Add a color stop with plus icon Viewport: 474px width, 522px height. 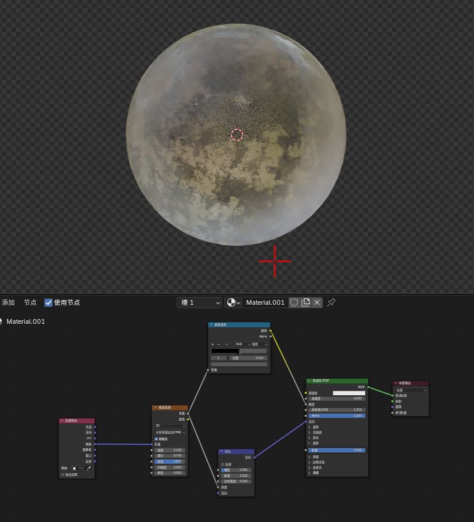click(212, 344)
